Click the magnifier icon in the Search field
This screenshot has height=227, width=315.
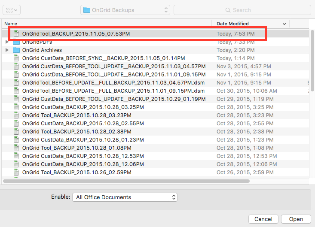pos(229,10)
